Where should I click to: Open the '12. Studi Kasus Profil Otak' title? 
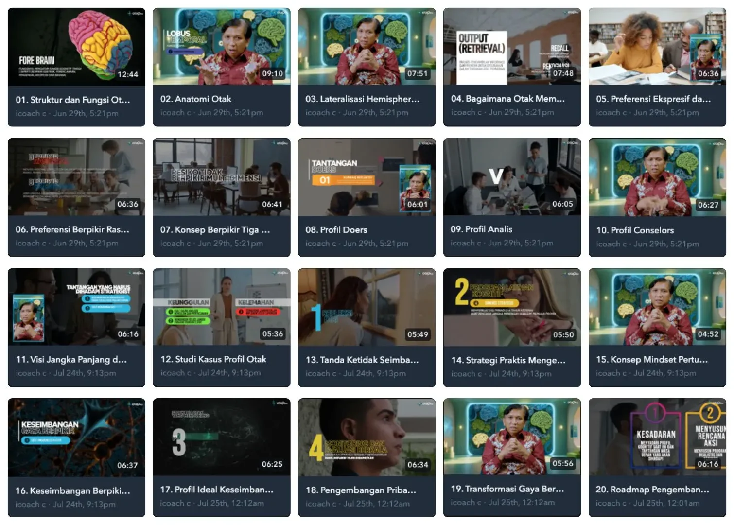point(213,359)
